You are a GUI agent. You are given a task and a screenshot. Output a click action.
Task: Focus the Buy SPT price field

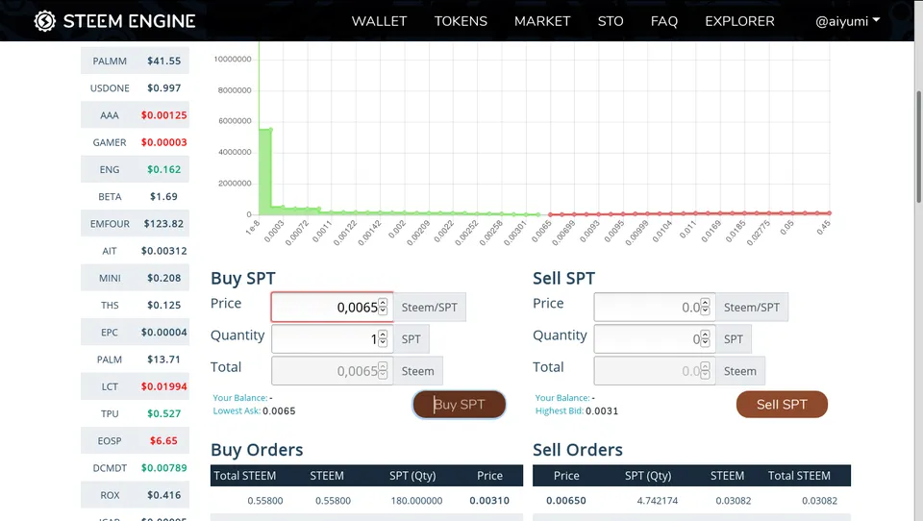point(332,307)
